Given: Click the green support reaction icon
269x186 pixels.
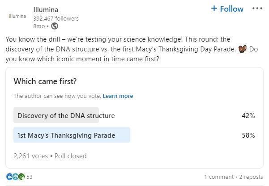Looking at the screenshot, I should [21, 177].
